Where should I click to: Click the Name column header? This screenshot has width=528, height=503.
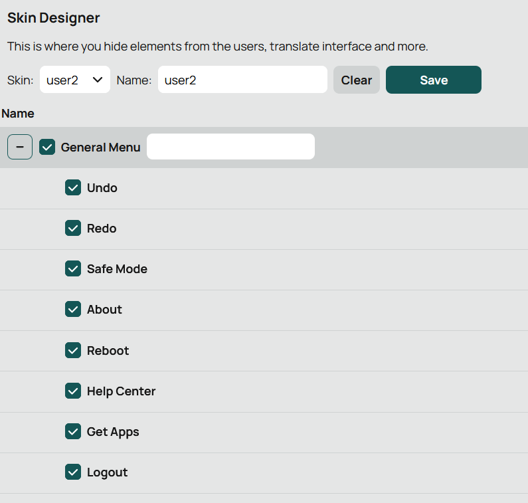coord(18,114)
